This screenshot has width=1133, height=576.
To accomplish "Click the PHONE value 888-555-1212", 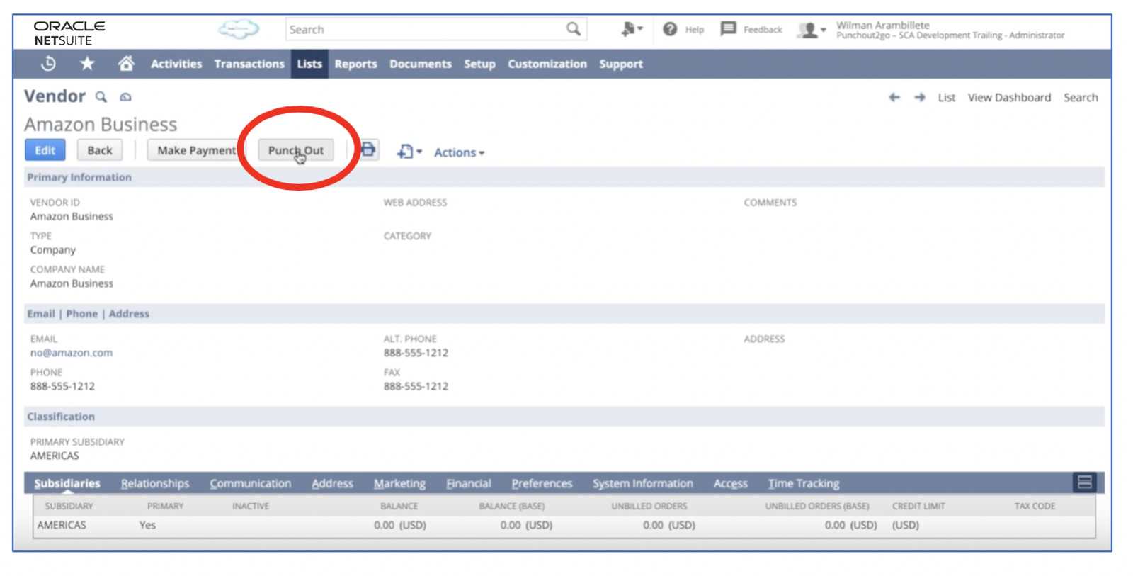I will pyautogui.click(x=62, y=386).
